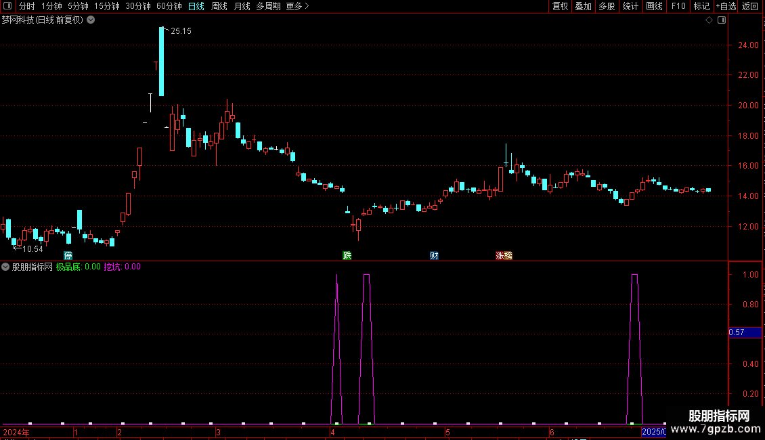Click the 停 event marker
765x440 pixels.
tap(68, 256)
